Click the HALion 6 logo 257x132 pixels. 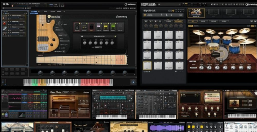pyautogui.click(x=6, y=5)
